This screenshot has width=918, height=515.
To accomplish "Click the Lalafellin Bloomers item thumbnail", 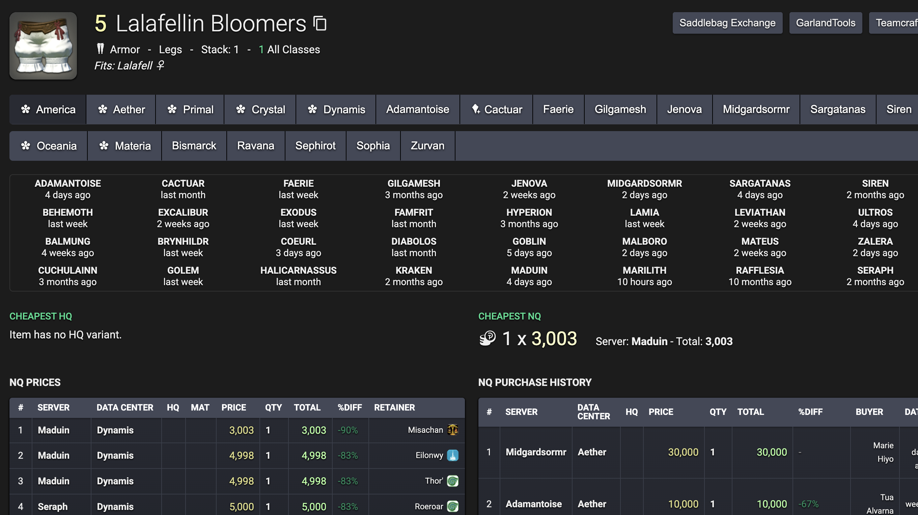I will [x=43, y=46].
